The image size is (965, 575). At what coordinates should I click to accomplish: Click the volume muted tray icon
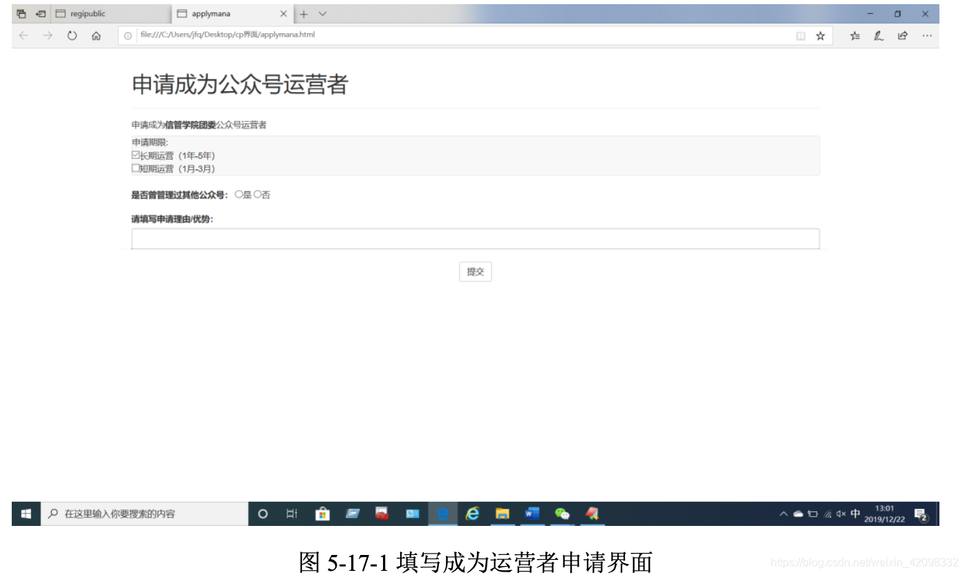coord(841,513)
